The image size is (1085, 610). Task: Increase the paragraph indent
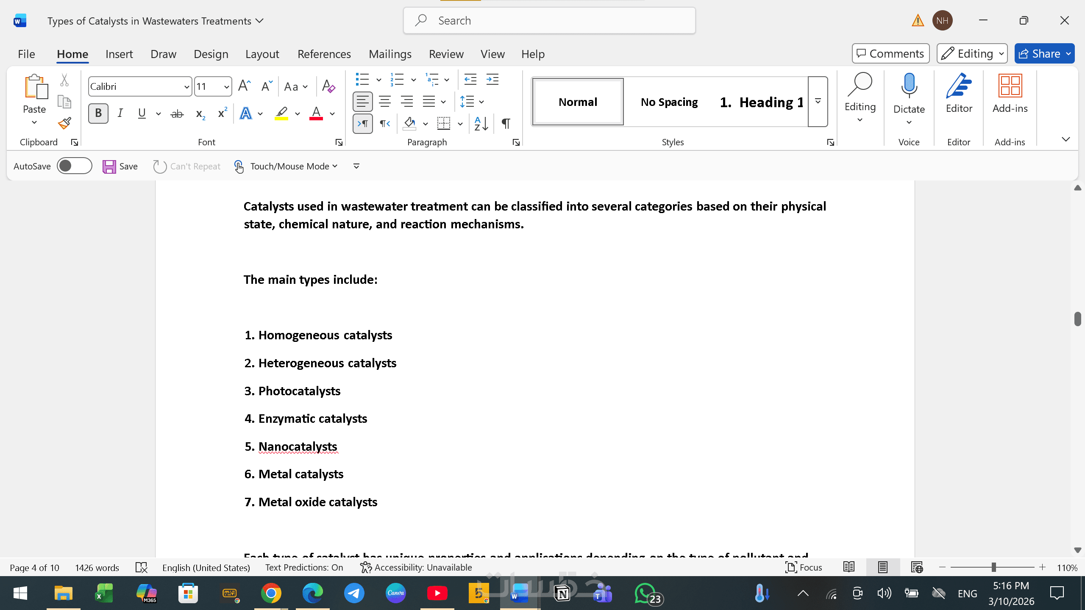(x=492, y=80)
